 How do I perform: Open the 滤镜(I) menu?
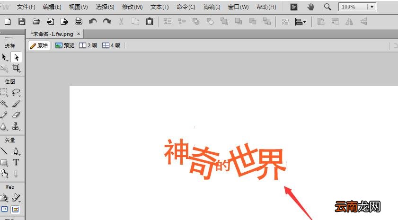pos(212,7)
